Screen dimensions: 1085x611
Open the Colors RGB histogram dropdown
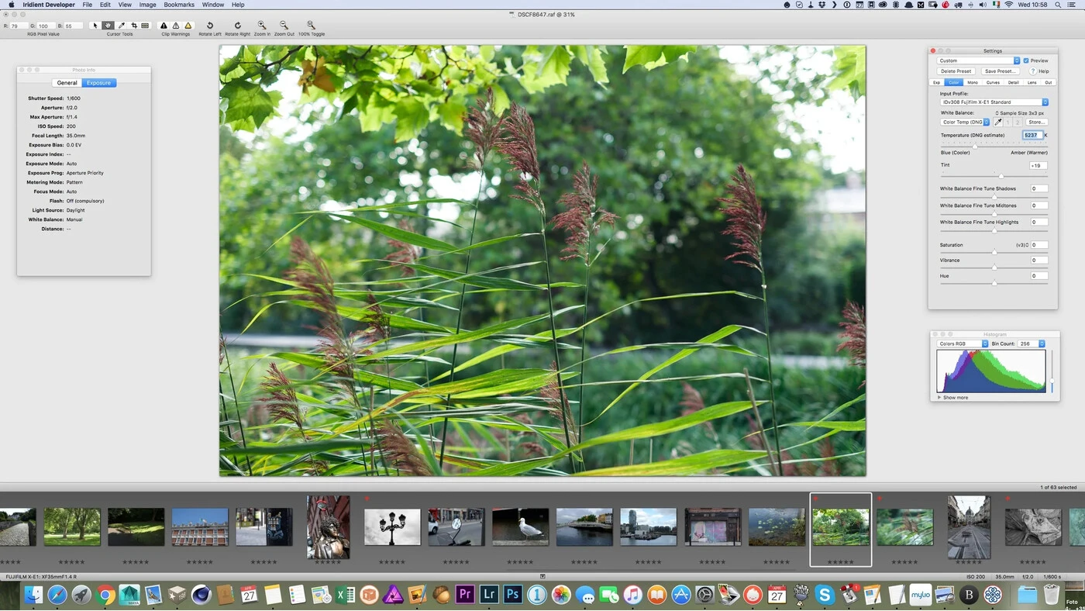[963, 343]
